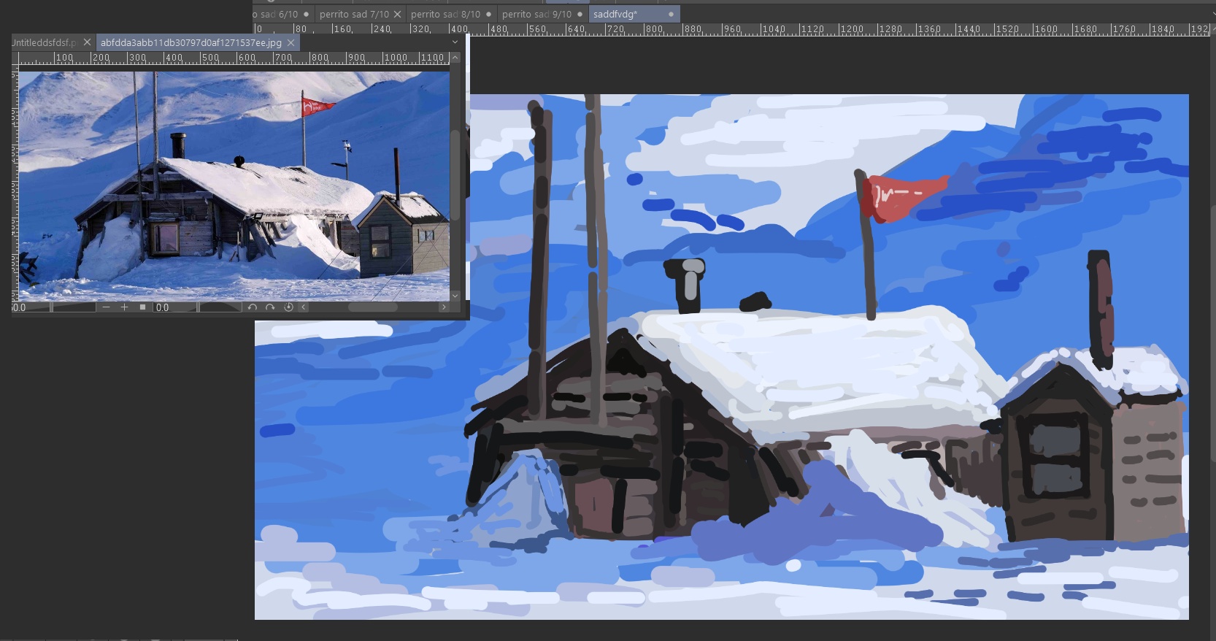Switch to the sad 6/10 tab
Image resolution: width=1216 pixels, height=641 pixels.
point(283,14)
